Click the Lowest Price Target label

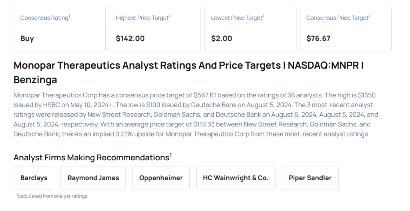point(236,18)
